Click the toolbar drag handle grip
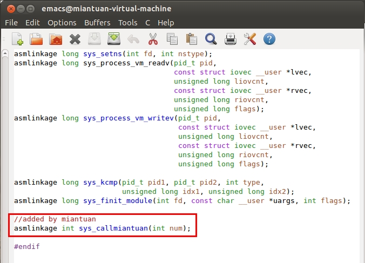Image resolution: width=365 pixels, height=263 pixels. (4, 39)
